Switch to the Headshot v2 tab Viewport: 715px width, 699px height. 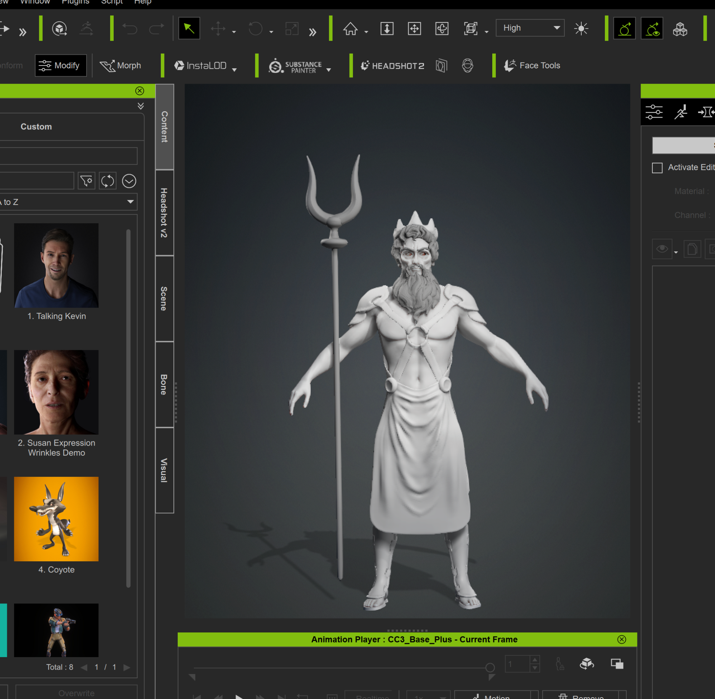[x=164, y=213]
